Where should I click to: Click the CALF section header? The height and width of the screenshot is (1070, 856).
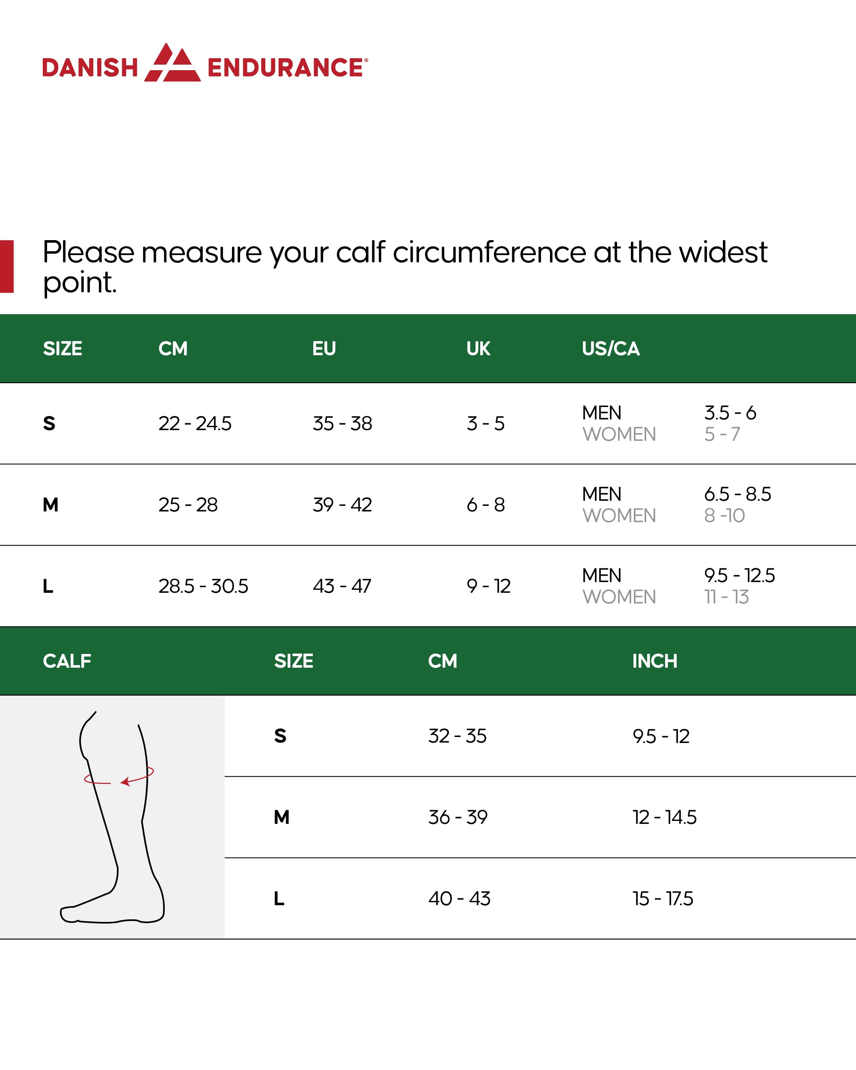[67, 660]
